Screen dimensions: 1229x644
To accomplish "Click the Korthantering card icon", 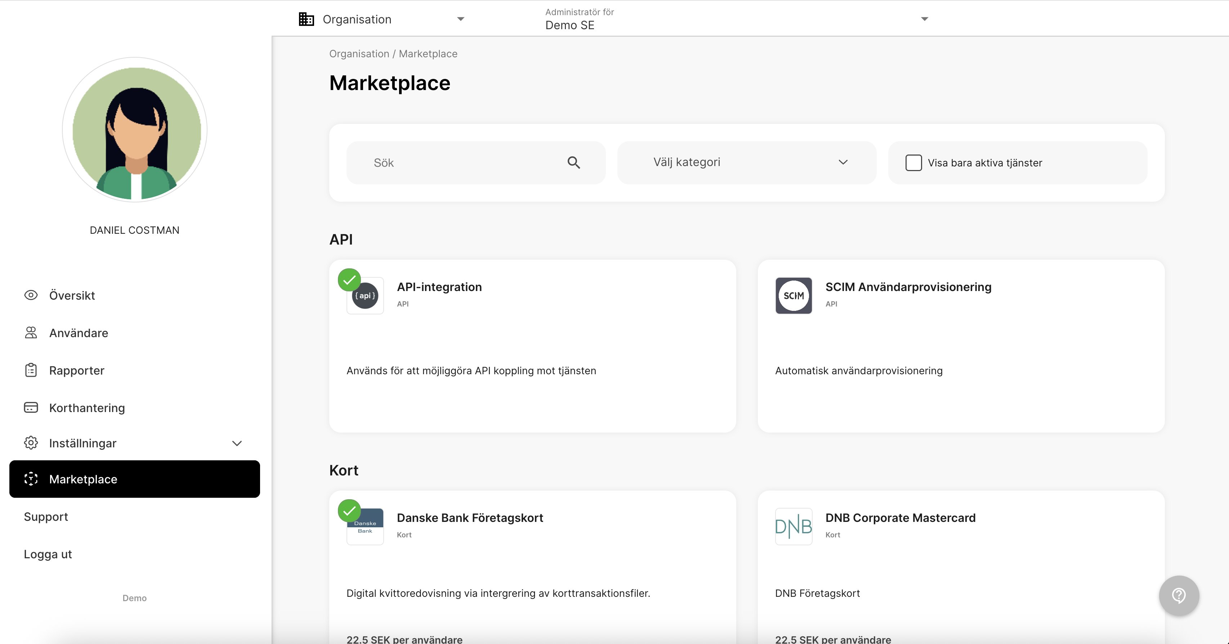I will click(x=31, y=407).
